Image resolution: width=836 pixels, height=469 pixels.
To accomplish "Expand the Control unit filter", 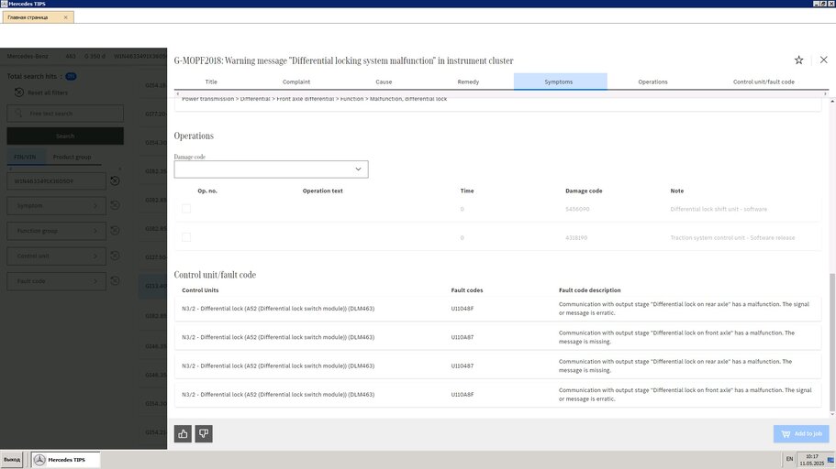I will tap(57, 256).
